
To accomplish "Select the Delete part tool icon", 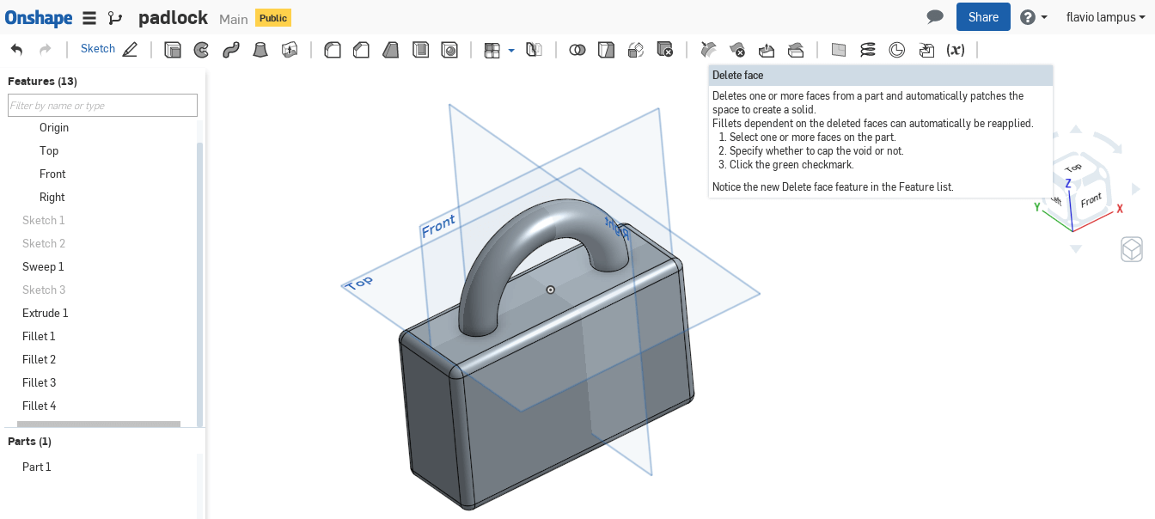I will [665, 50].
